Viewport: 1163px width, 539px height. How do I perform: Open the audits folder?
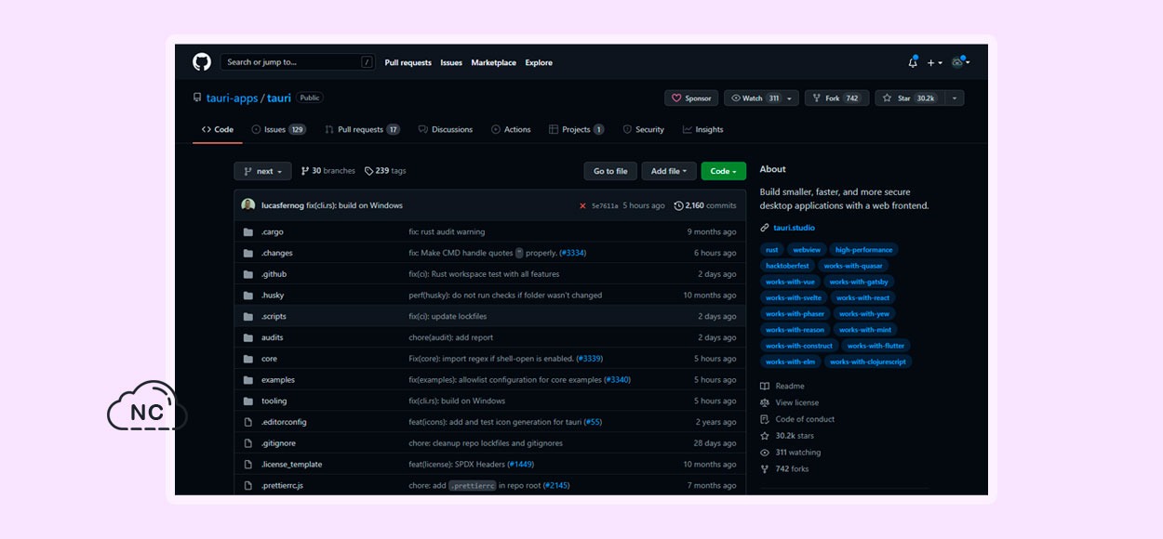point(273,337)
